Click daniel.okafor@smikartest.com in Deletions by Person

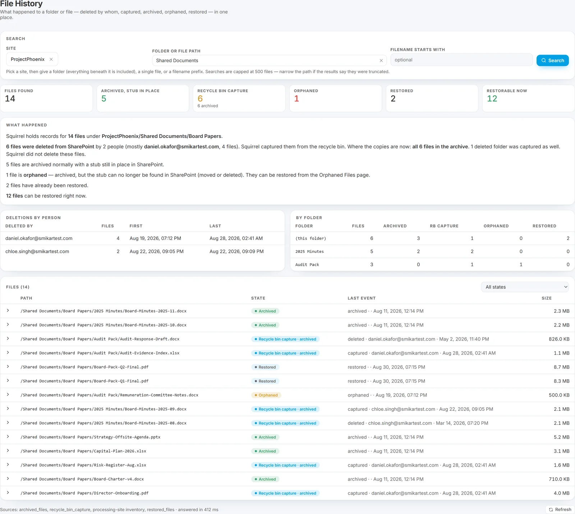click(x=39, y=238)
